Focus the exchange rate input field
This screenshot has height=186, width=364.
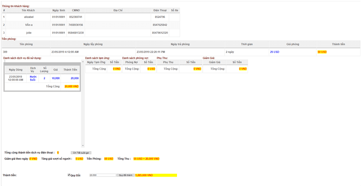103,175
